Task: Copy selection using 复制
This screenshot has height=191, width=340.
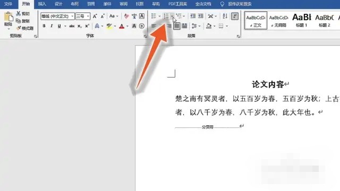Action: pos(23,21)
